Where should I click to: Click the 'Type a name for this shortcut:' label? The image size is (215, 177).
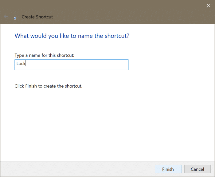[x=44, y=55]
